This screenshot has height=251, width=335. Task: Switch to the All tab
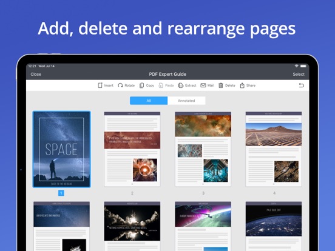[x=149, y=101]
